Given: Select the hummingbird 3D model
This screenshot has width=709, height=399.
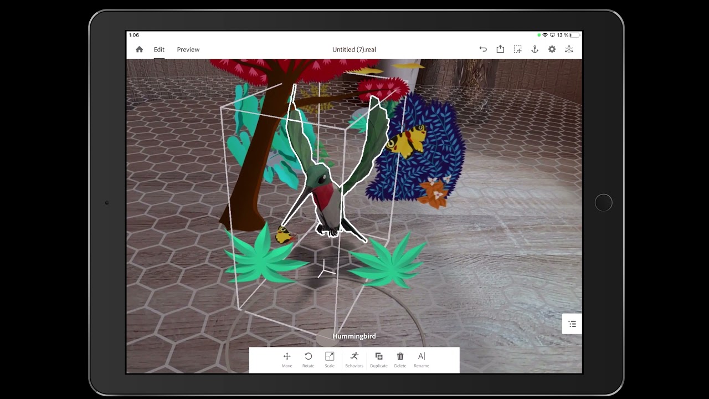Looking at the screenshot, I should coord(330,194).
